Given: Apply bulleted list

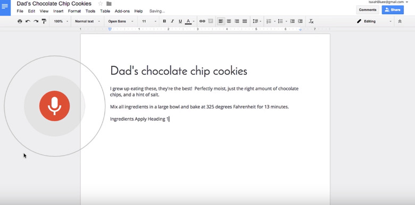Looking at the screenshot, I should 280,21.
